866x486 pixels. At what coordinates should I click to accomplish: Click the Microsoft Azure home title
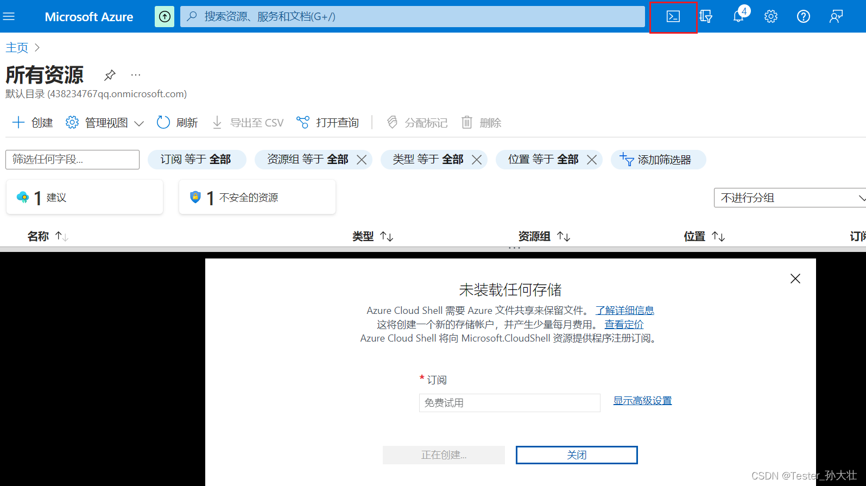pyautogui.click(x=89, y=17)
